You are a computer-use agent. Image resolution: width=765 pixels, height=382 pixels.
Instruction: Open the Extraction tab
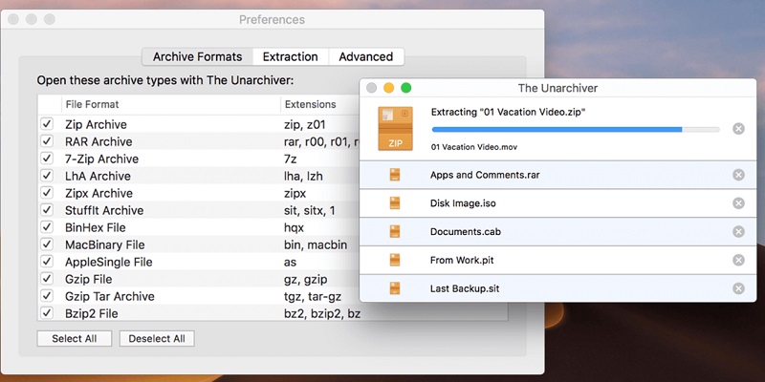click(291, 56)
